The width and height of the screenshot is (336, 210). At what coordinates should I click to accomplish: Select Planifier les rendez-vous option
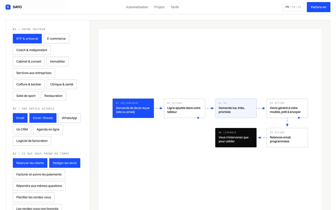(34, 197)
